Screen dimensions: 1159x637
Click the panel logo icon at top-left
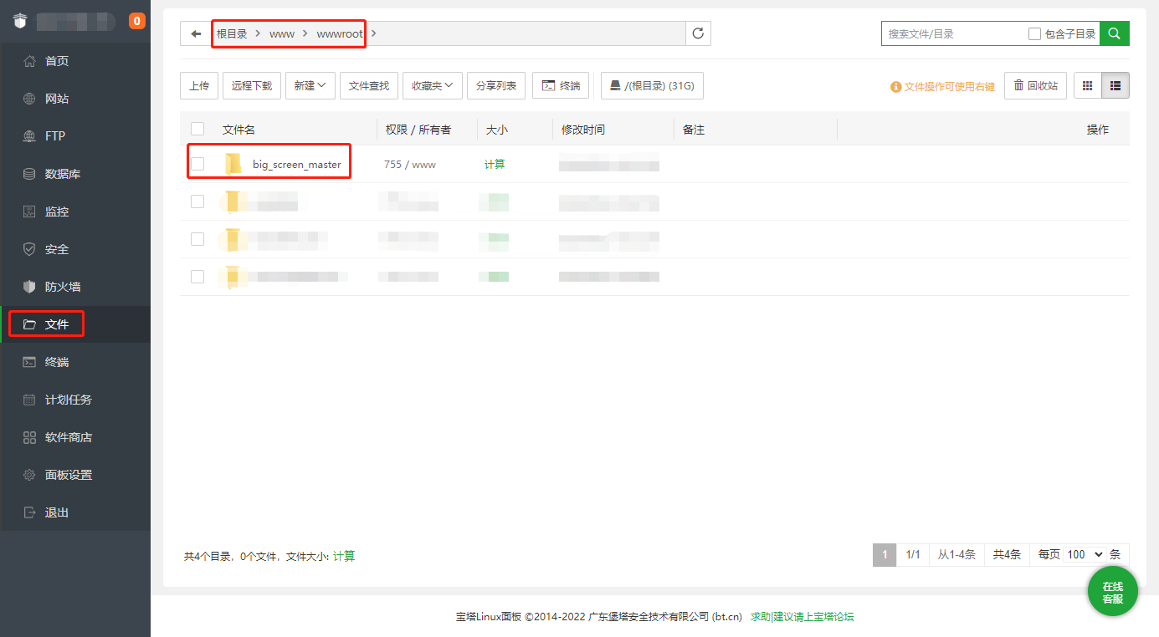(x=21, y=22)
